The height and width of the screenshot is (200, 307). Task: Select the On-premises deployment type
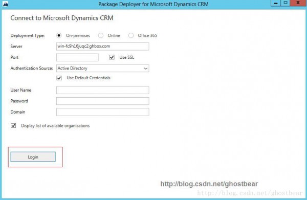[x=59, y=35]
